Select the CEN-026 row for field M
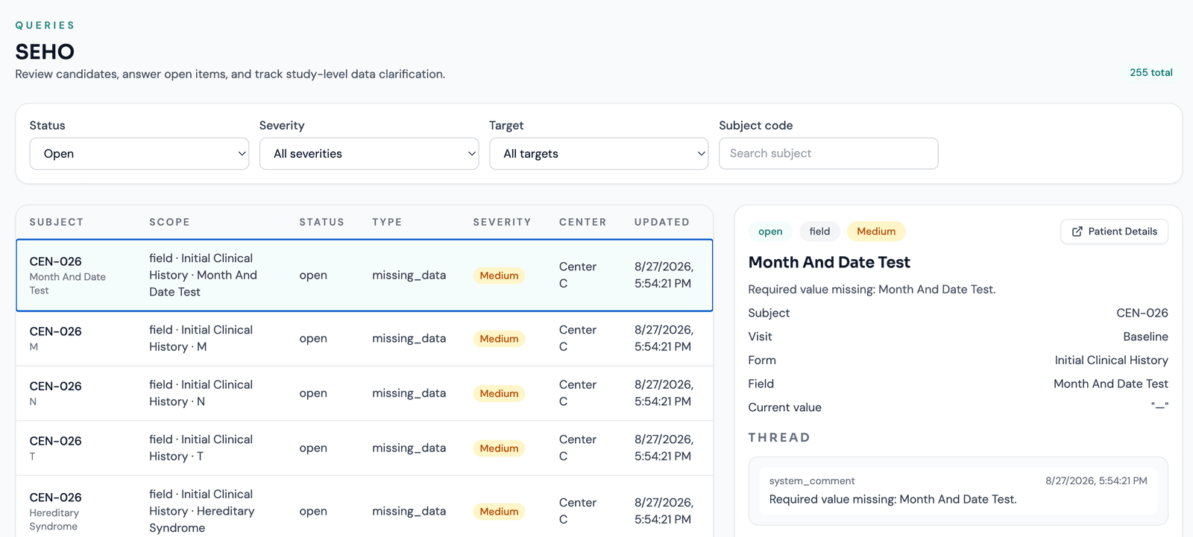 tap(365, 338)
